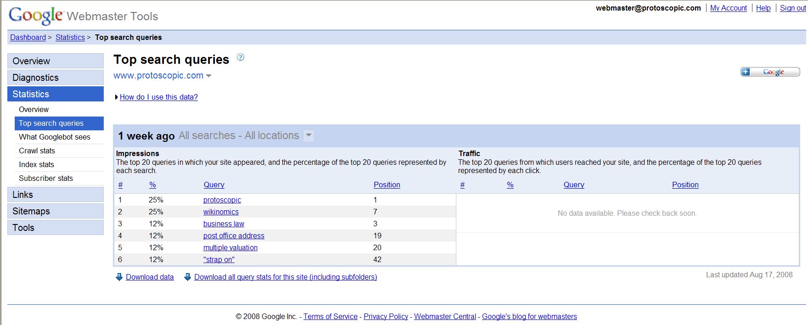Sort Traffic table by Position column

coord(685,185)
